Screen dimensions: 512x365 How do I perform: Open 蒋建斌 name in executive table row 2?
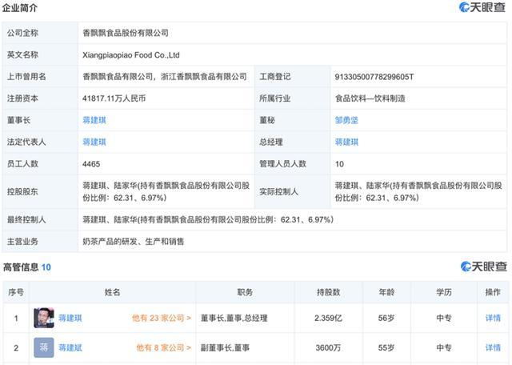coord(70,347)
